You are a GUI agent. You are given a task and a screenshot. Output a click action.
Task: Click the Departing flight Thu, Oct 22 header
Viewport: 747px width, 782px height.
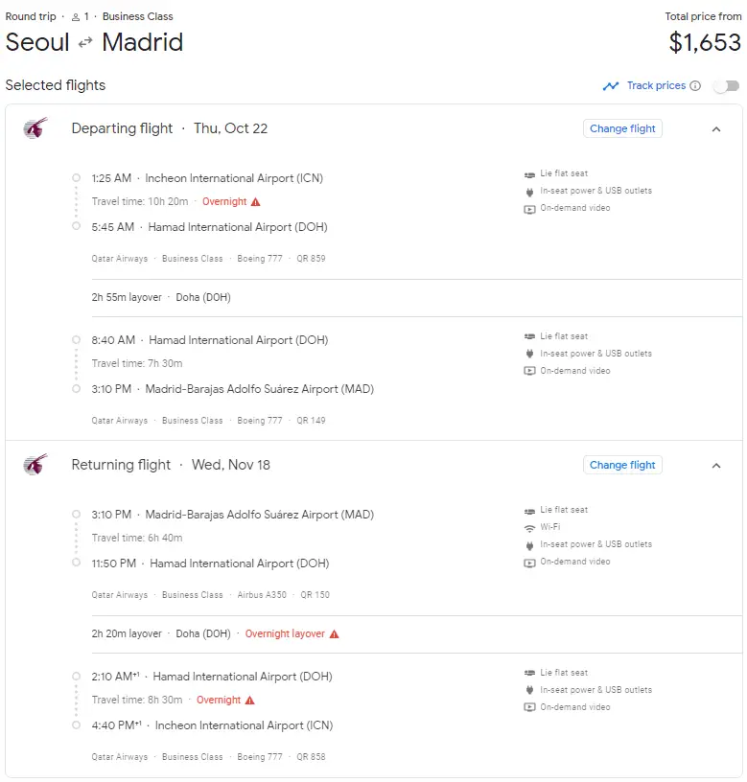pyautogui.click(x=170, y=128)
